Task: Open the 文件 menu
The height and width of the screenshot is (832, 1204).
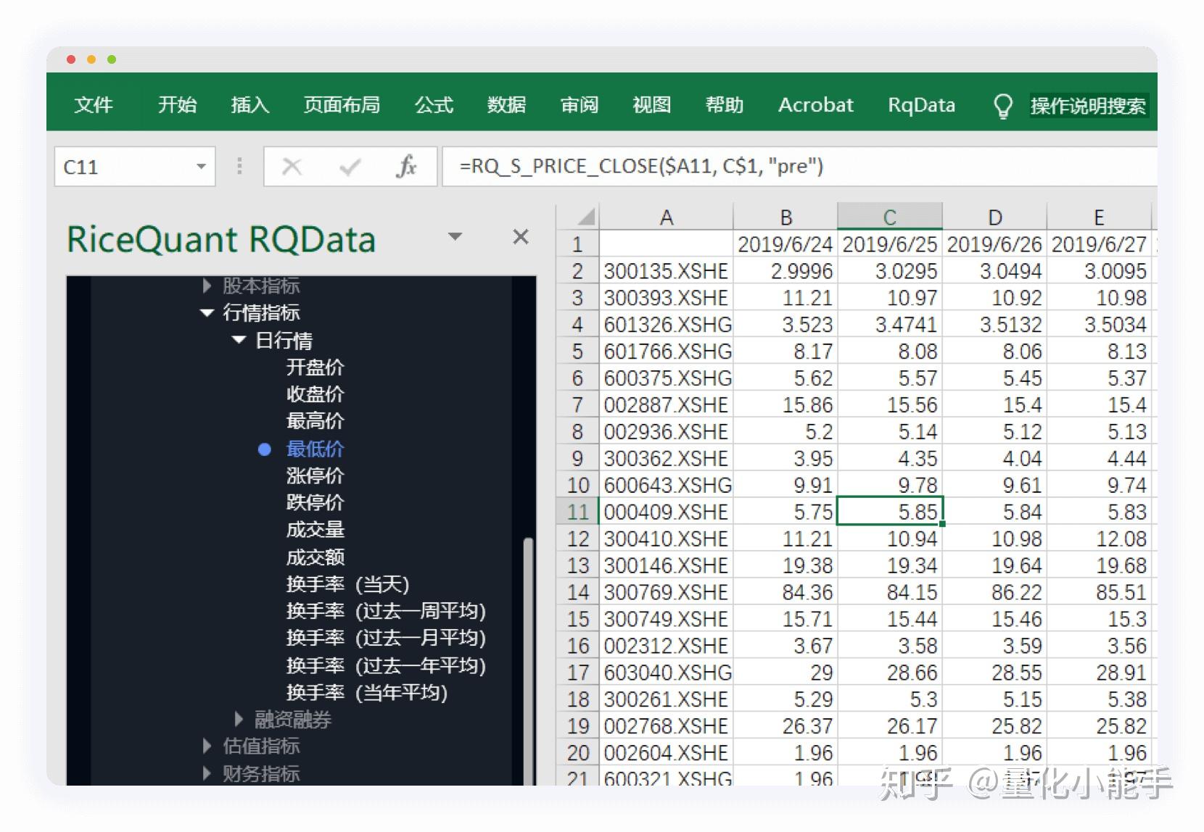Action: 94,105
